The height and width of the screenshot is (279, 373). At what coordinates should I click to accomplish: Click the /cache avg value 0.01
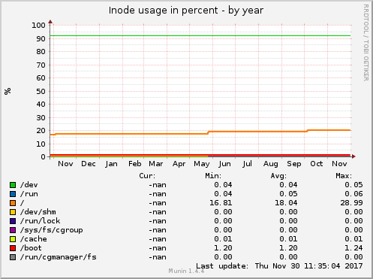click(x=288, y=239)
